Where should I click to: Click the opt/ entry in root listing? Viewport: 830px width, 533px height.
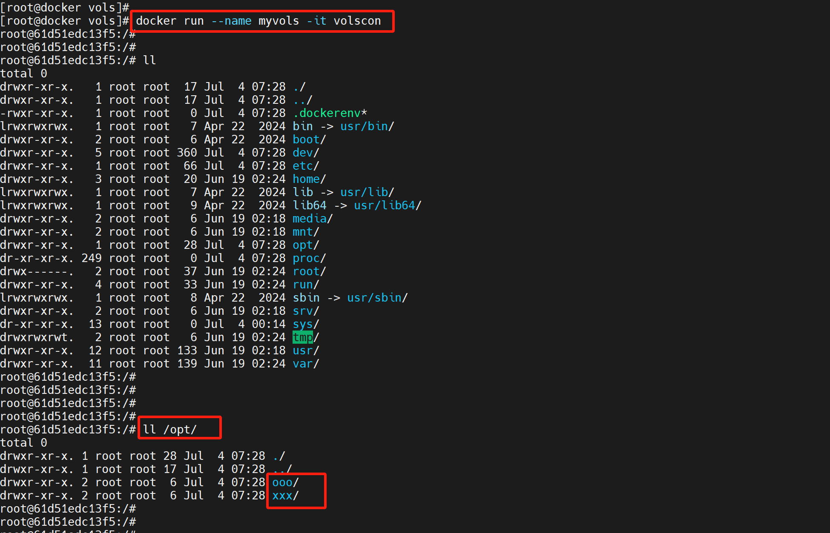[306, 245]
